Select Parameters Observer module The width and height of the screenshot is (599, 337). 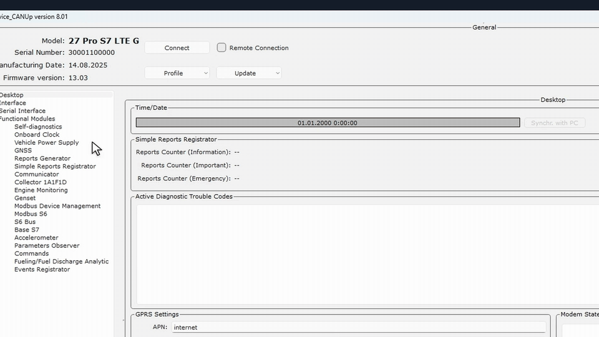click(47, 246)
